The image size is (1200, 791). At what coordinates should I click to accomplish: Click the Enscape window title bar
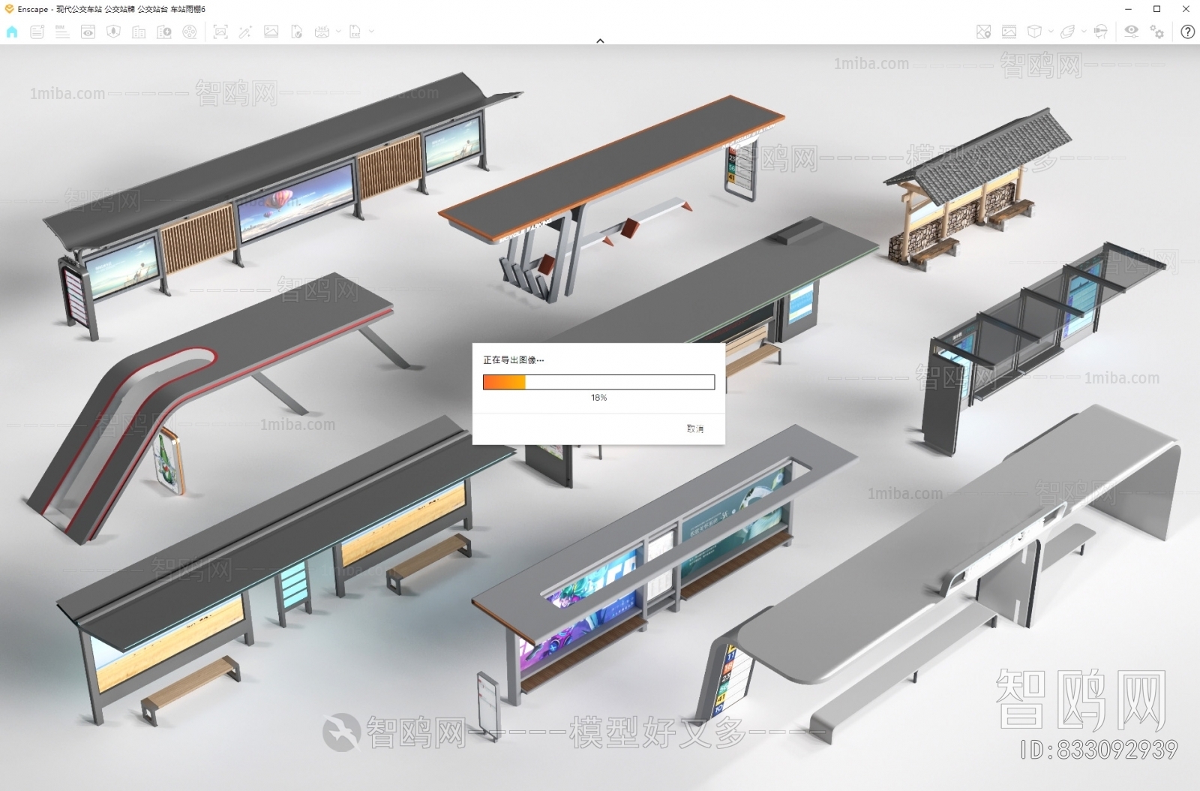click(x=525, y=9)
